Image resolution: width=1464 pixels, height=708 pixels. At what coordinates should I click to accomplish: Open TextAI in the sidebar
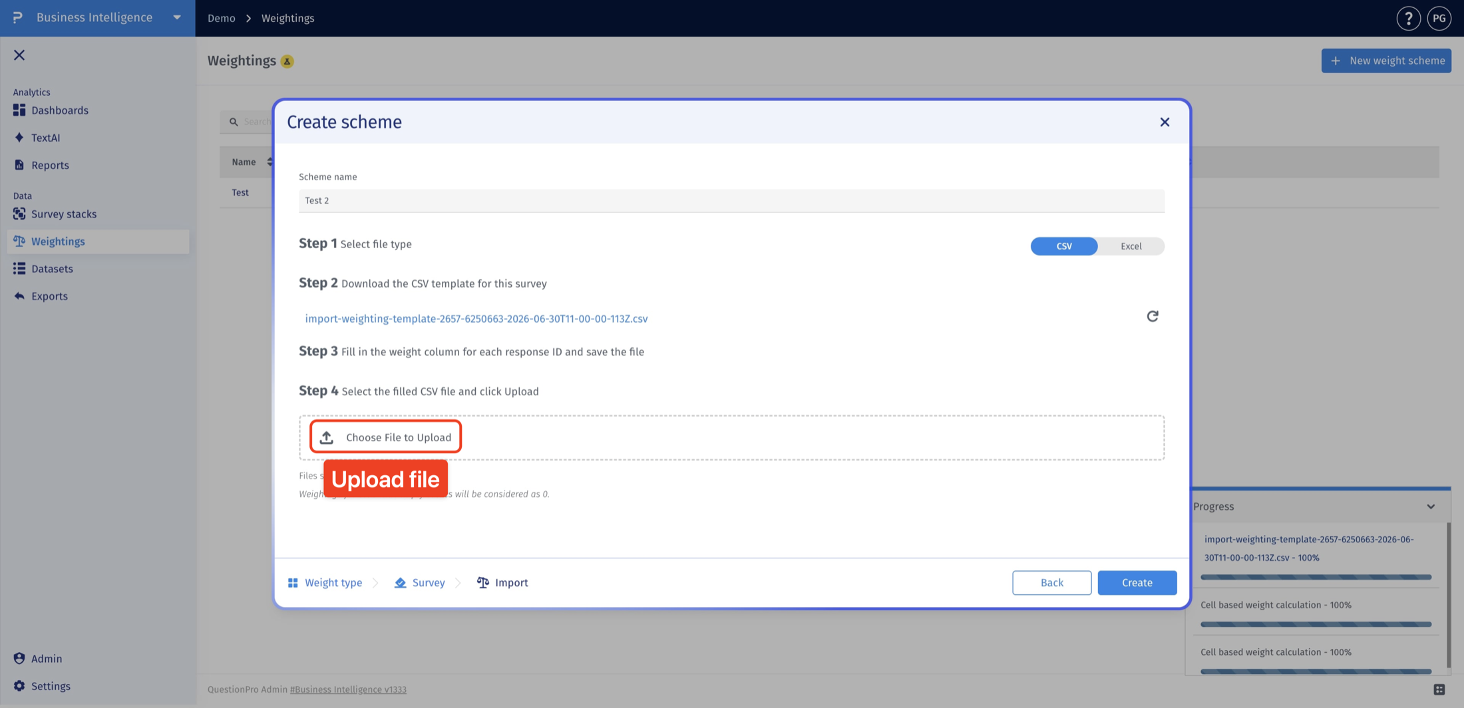tap(45, 138)
